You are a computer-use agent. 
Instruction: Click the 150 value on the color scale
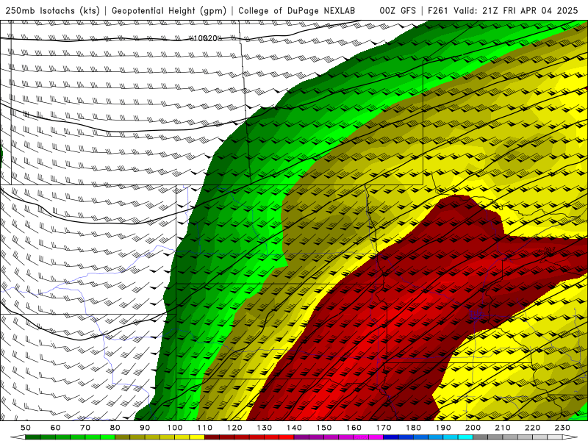click(x=324, y=428)
